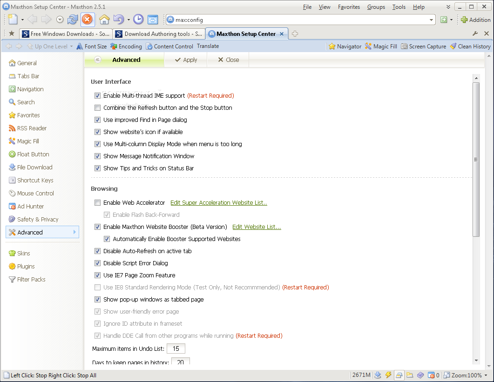The height and width of the screenshot is (382, 494).
Task: Open the Tools menu
Action: click(399, 7)
